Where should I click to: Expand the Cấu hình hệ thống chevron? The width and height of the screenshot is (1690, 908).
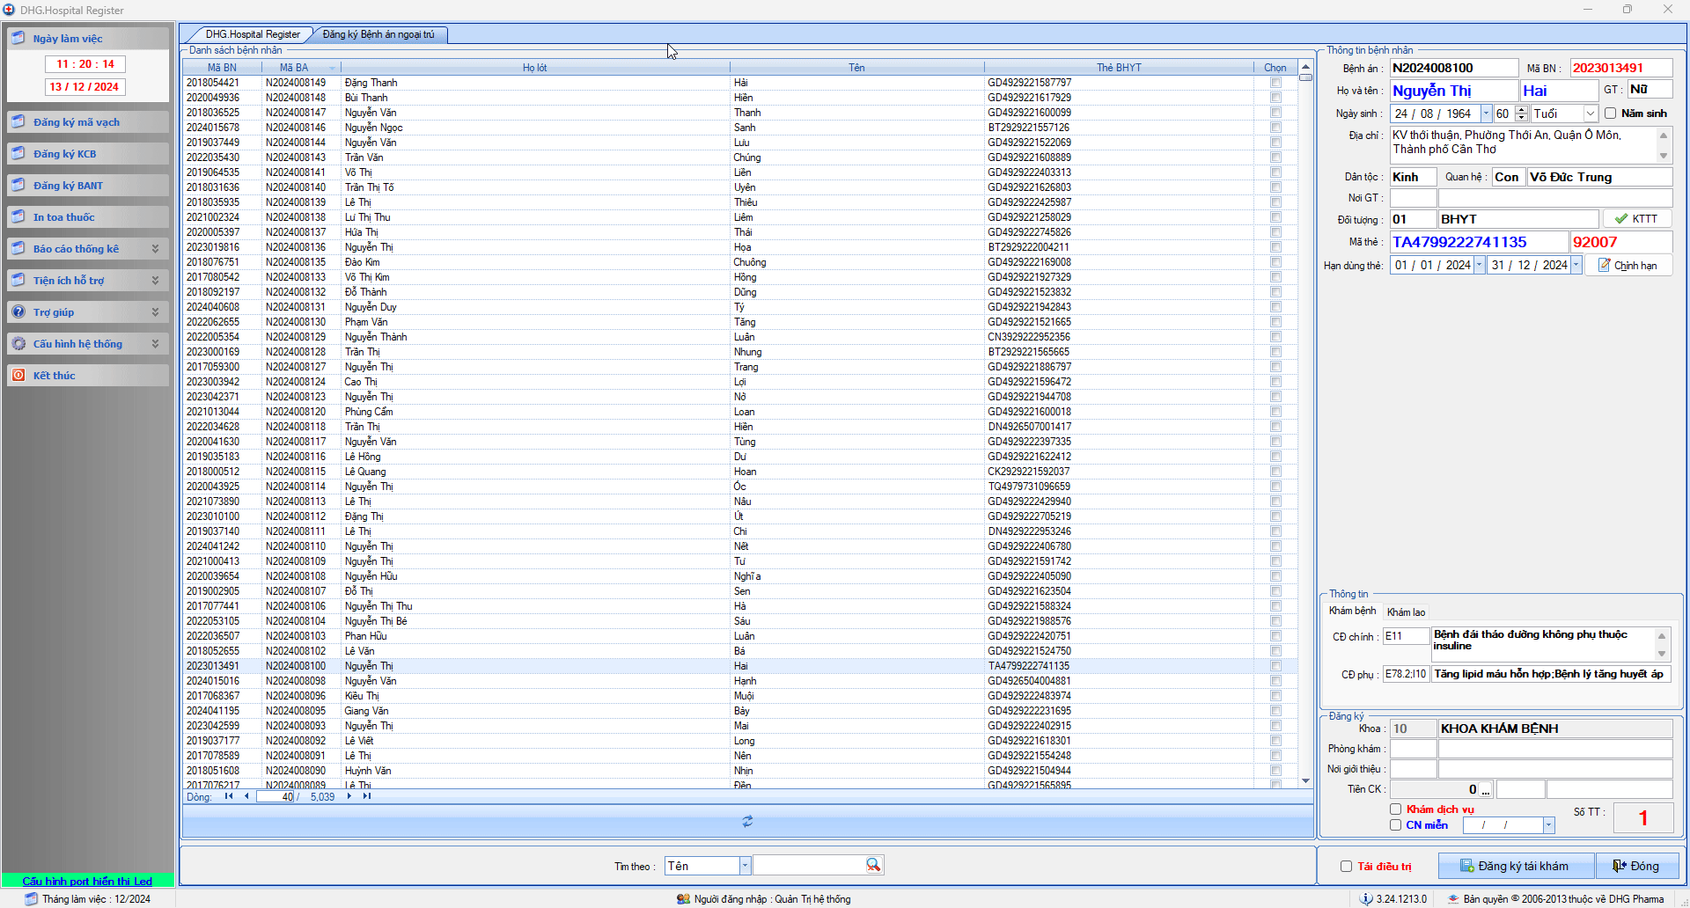155,344
